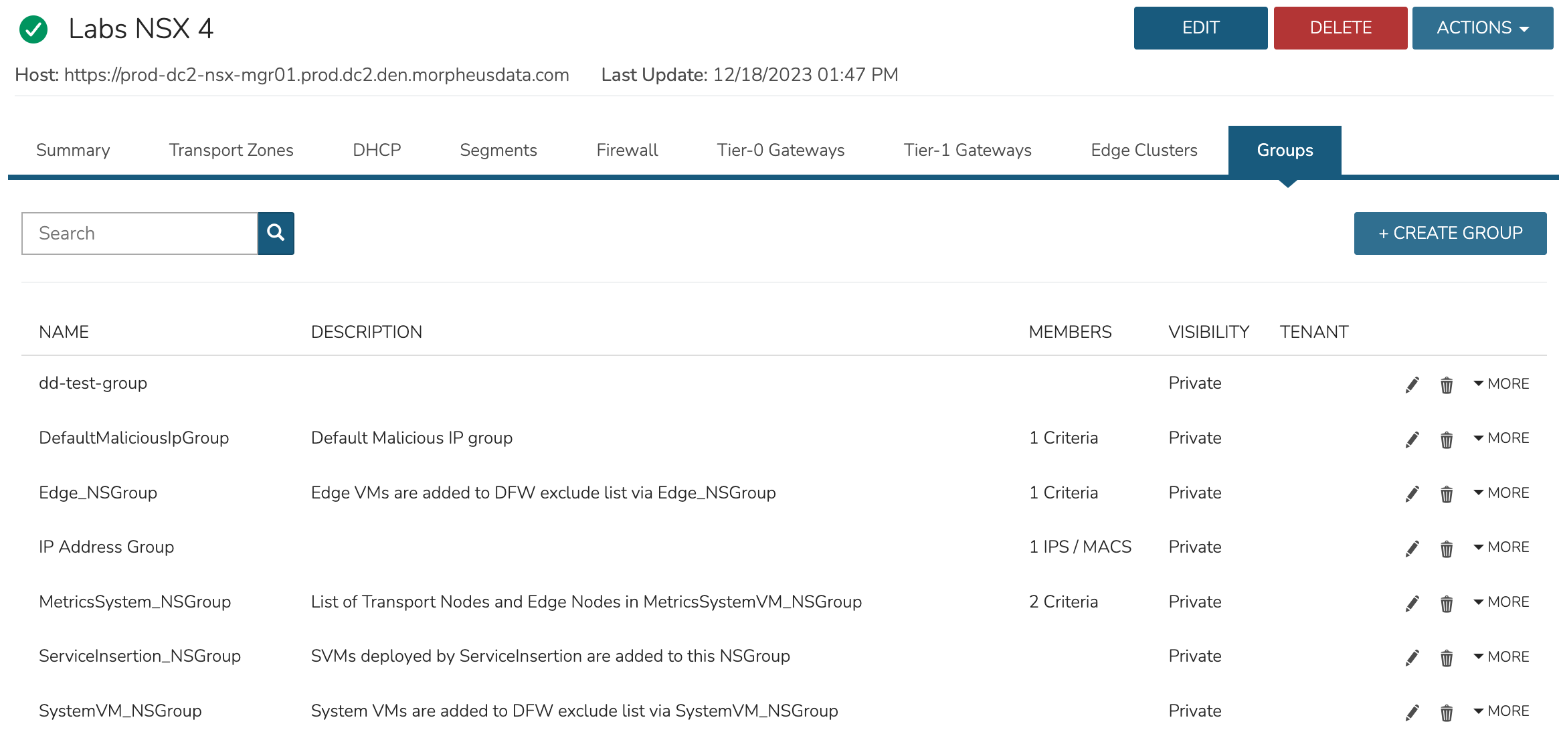Screen dimensions: 1559x736
Task: Open the Tier-1 Gateways tab
Action: pos(967,150)
